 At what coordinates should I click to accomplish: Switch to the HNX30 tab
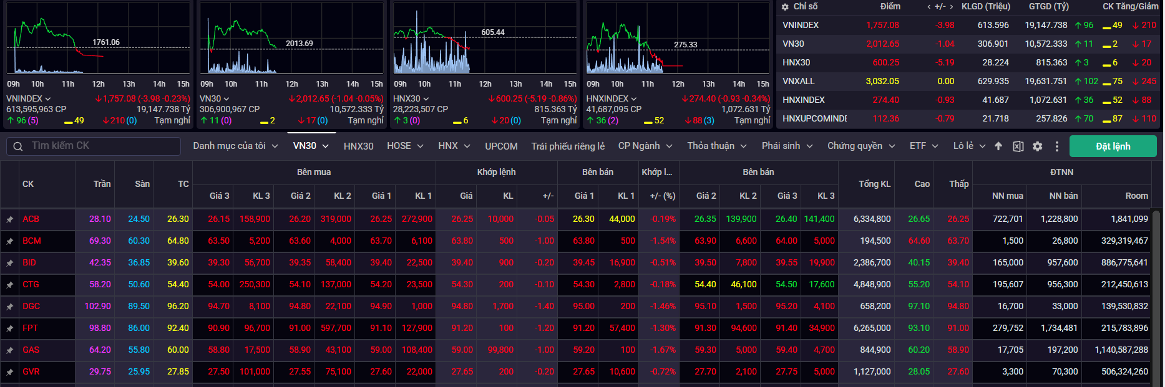pyautogui.click(x=358, y=146)
